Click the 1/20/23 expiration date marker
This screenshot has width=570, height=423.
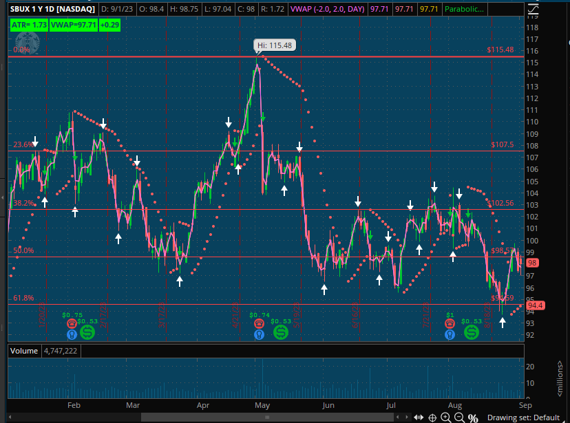tap(42, 315)
